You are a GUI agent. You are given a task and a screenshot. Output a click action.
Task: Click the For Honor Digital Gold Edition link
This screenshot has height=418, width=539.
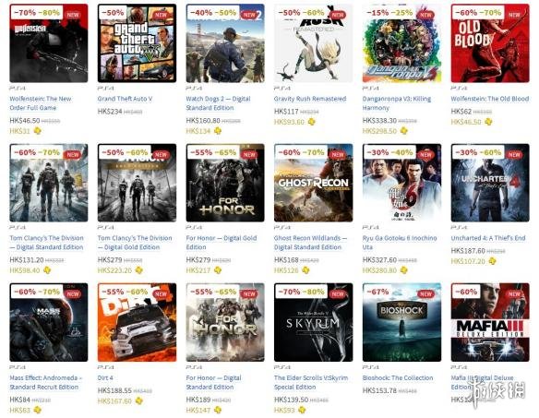pos(222,243)
